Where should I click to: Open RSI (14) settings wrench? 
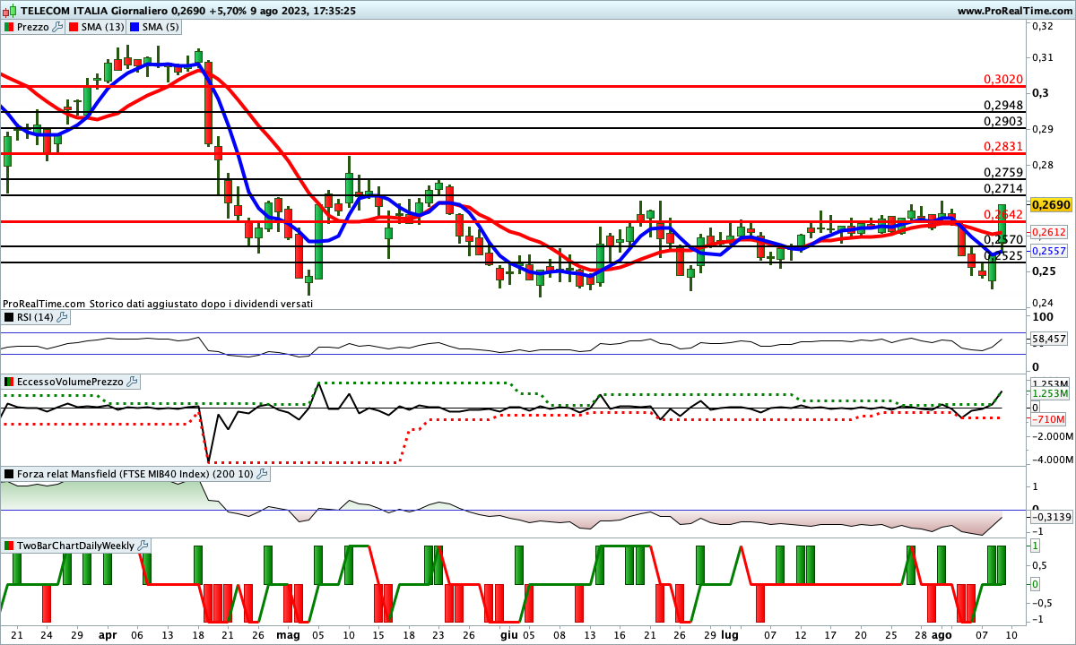point(62,317)
